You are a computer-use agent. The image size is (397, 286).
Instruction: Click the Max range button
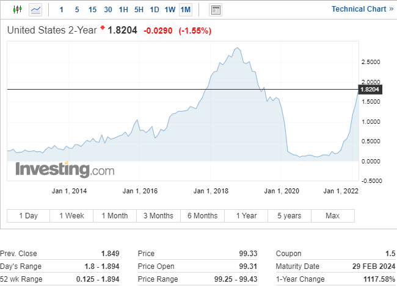[x=333, y=216]
